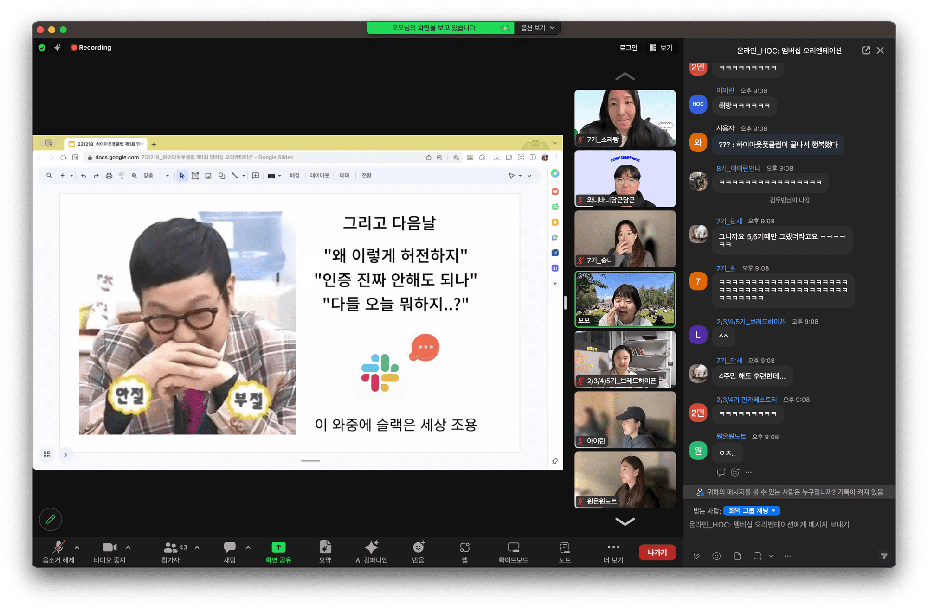Click the green annotation pencil icon

51,519
